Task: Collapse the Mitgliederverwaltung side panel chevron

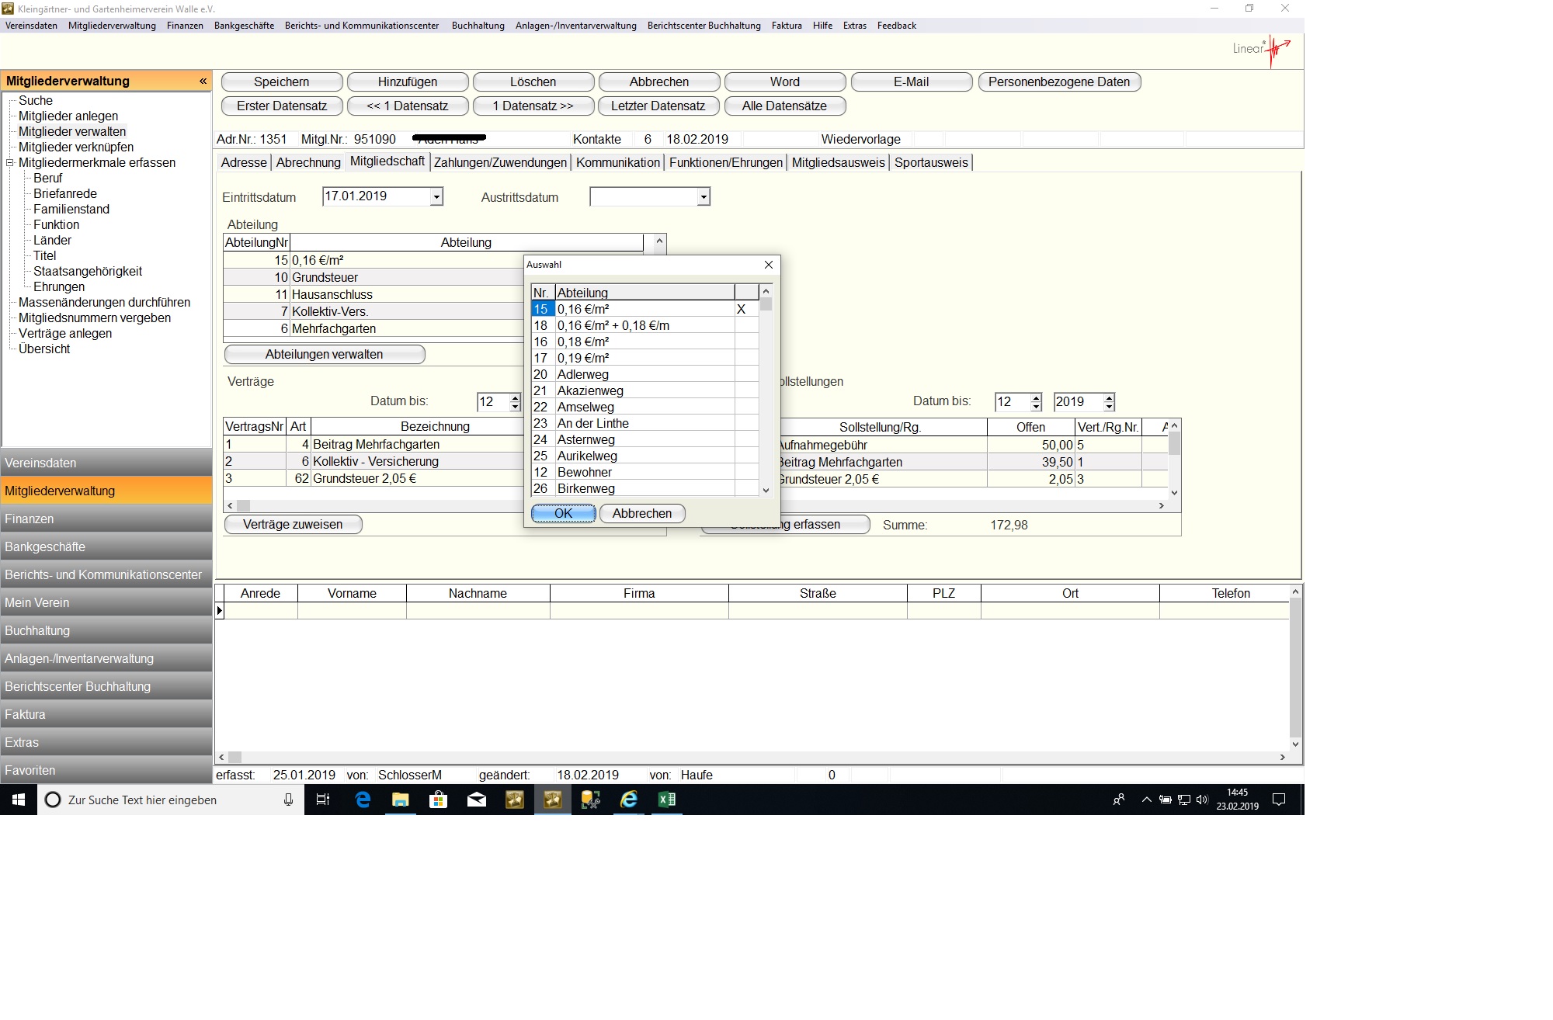Action: 203,82
